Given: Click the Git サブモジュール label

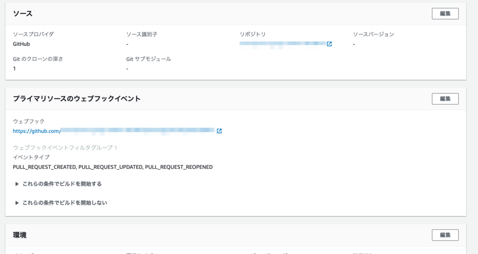Looking at the screenshot, I should point(149,59).
